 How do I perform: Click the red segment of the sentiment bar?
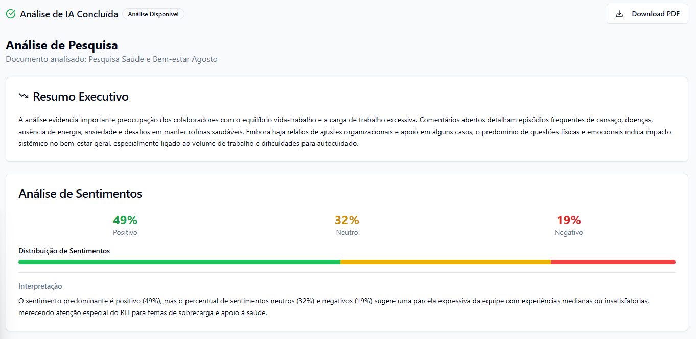pos(613,262)
